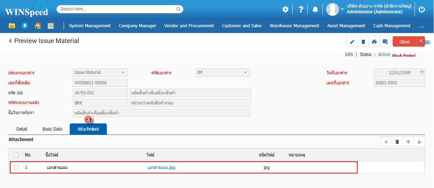The width and height of the screenshot is (434, 188).
Task: Toggle the select-all attachments checkbox
Action: pyautogui.click(x=16, y=155)
